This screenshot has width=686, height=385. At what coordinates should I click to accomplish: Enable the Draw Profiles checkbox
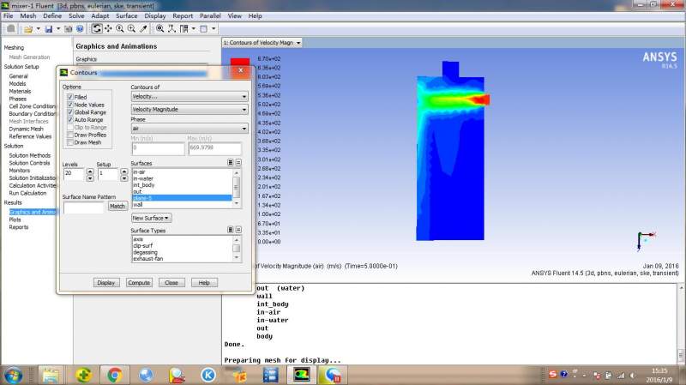point(70,135)
